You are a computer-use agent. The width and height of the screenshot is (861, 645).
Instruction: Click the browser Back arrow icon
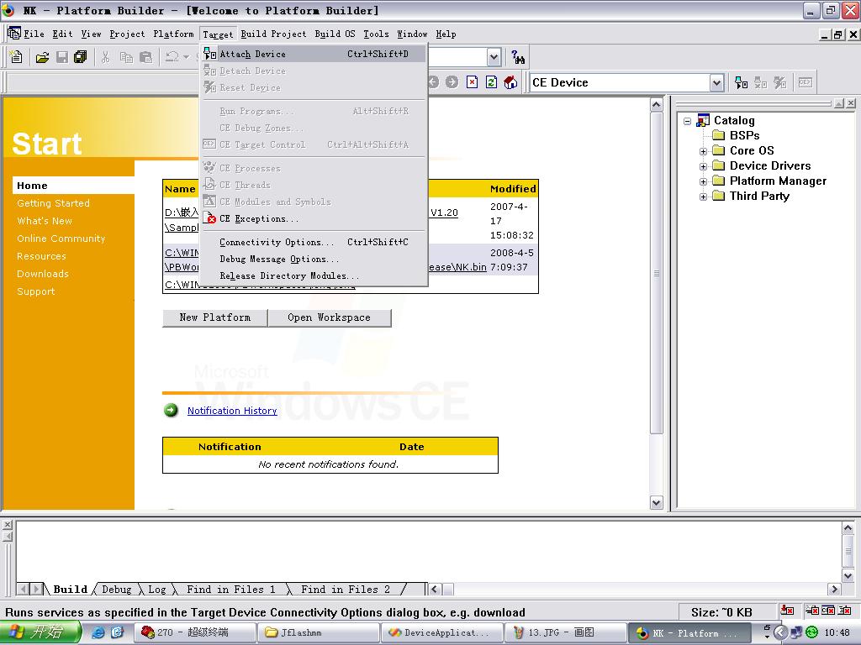[433, 82]
